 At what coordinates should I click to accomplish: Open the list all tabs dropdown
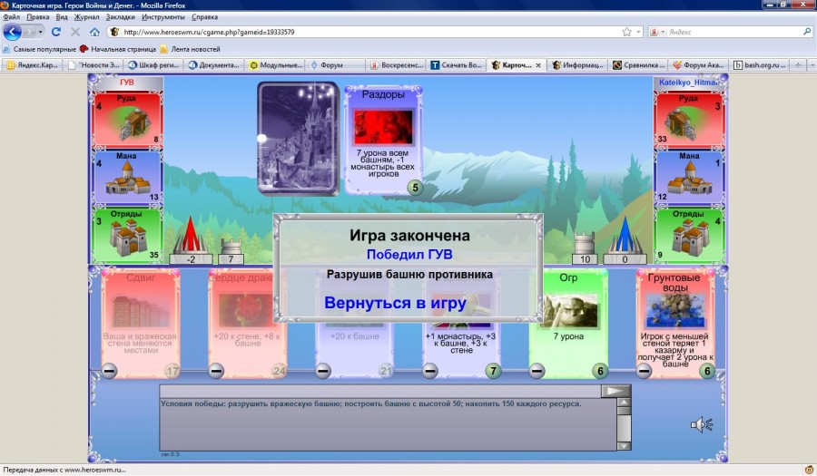(x=812, y=65)
